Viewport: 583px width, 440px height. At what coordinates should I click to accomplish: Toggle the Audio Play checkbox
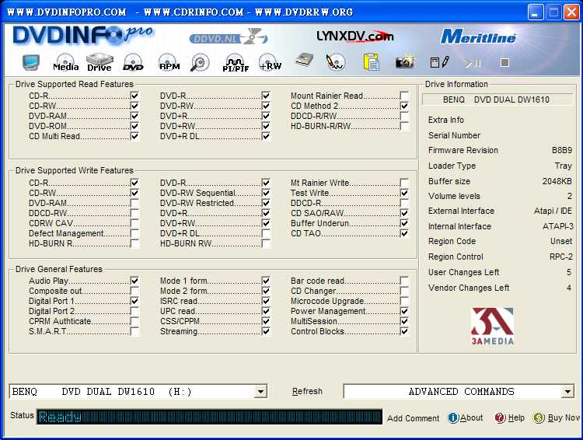[134, 281]
